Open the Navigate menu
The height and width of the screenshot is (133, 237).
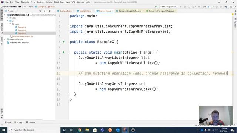coord(25,2)
